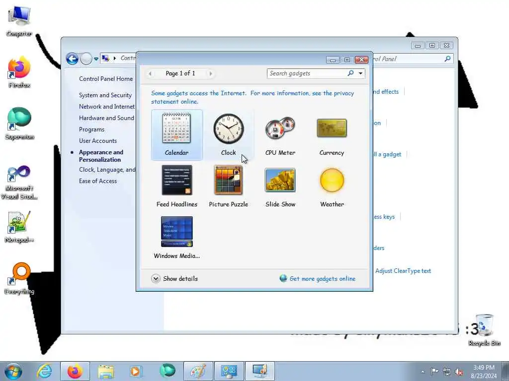
Task: Open Hardware and Sound category
Action: [x=106, y=118]
